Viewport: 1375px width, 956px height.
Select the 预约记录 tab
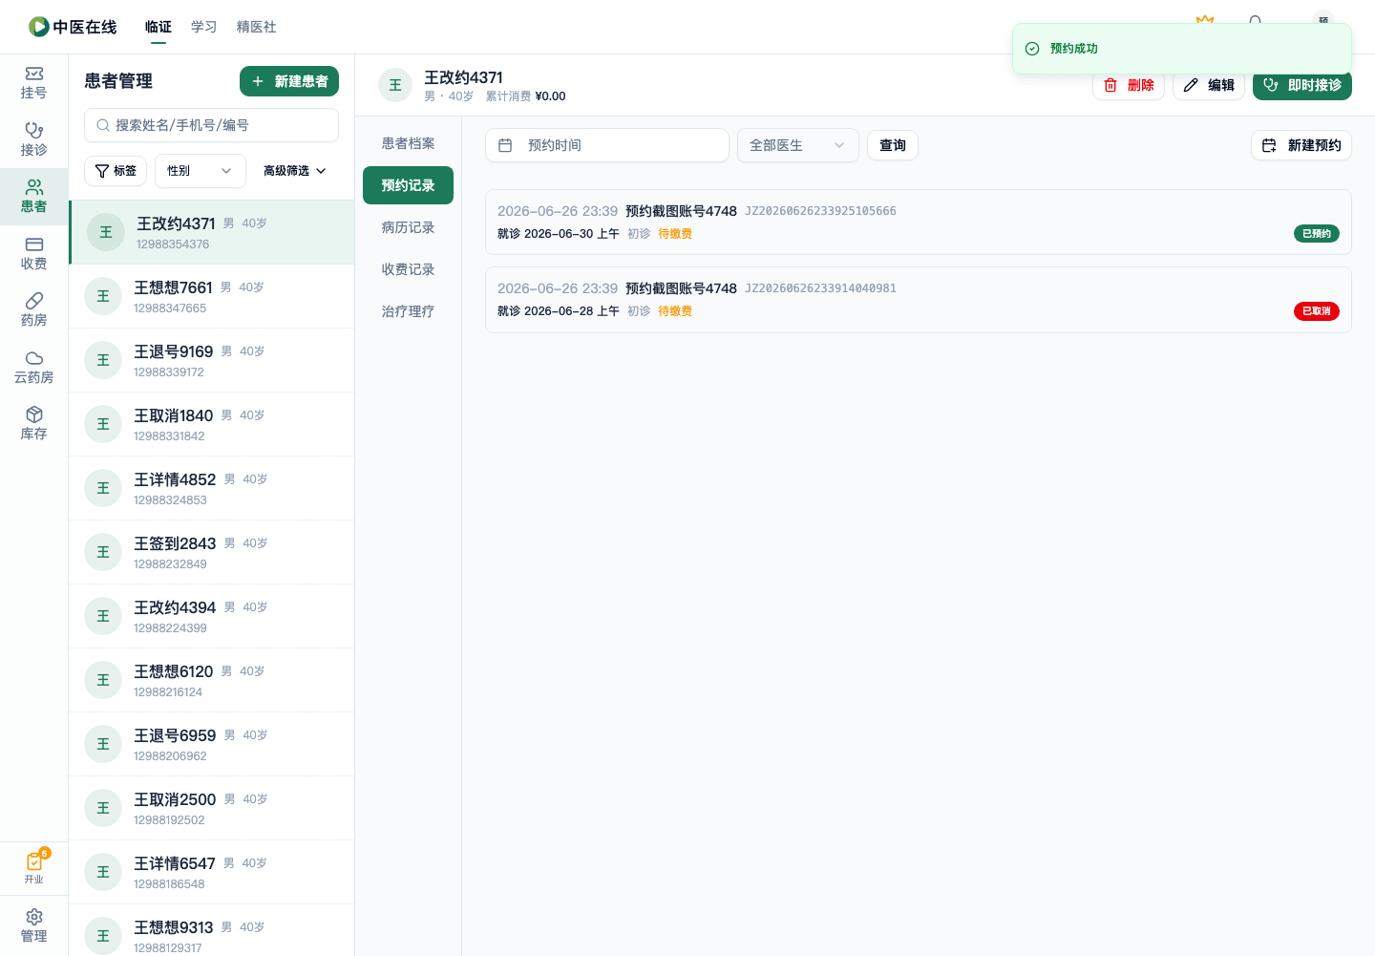[408, 185]
